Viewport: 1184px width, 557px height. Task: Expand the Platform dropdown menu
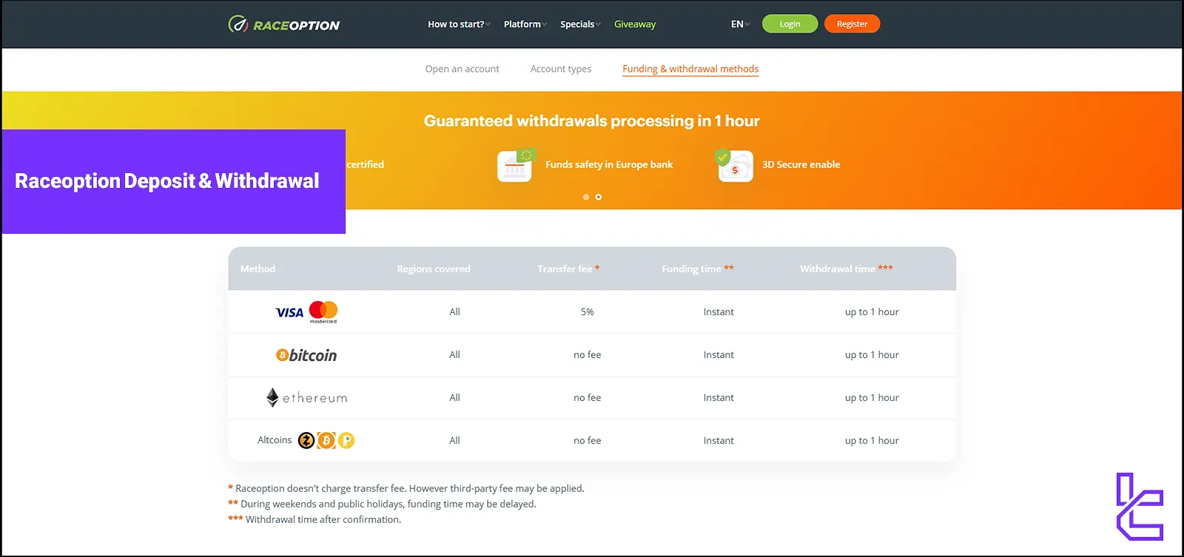click(x=525, y=24)
